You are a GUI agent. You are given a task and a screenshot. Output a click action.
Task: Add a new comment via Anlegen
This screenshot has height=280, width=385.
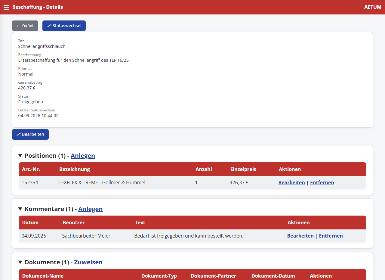pos(91,209)
